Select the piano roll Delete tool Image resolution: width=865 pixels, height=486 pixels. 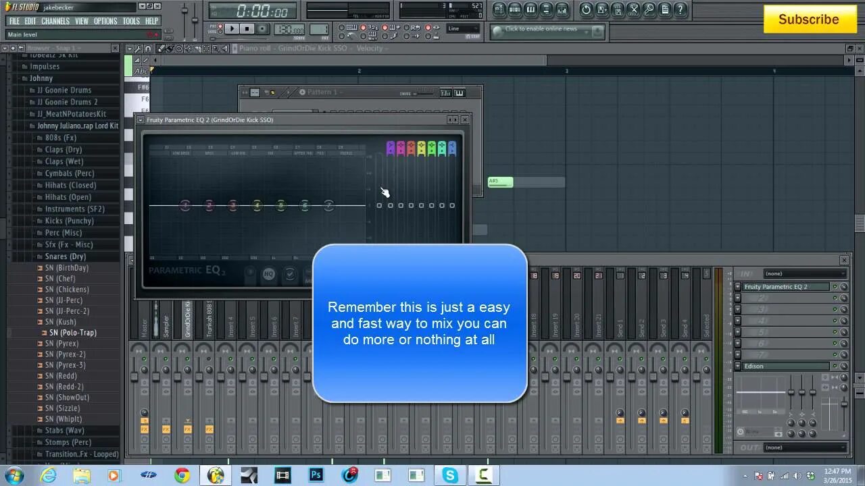point(179,49)
